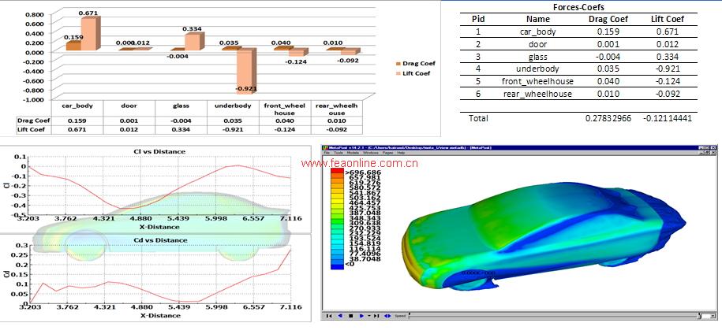Viewport: 722px width, 334px height.
Task: Play animation backward
Action: click(340, 316)
